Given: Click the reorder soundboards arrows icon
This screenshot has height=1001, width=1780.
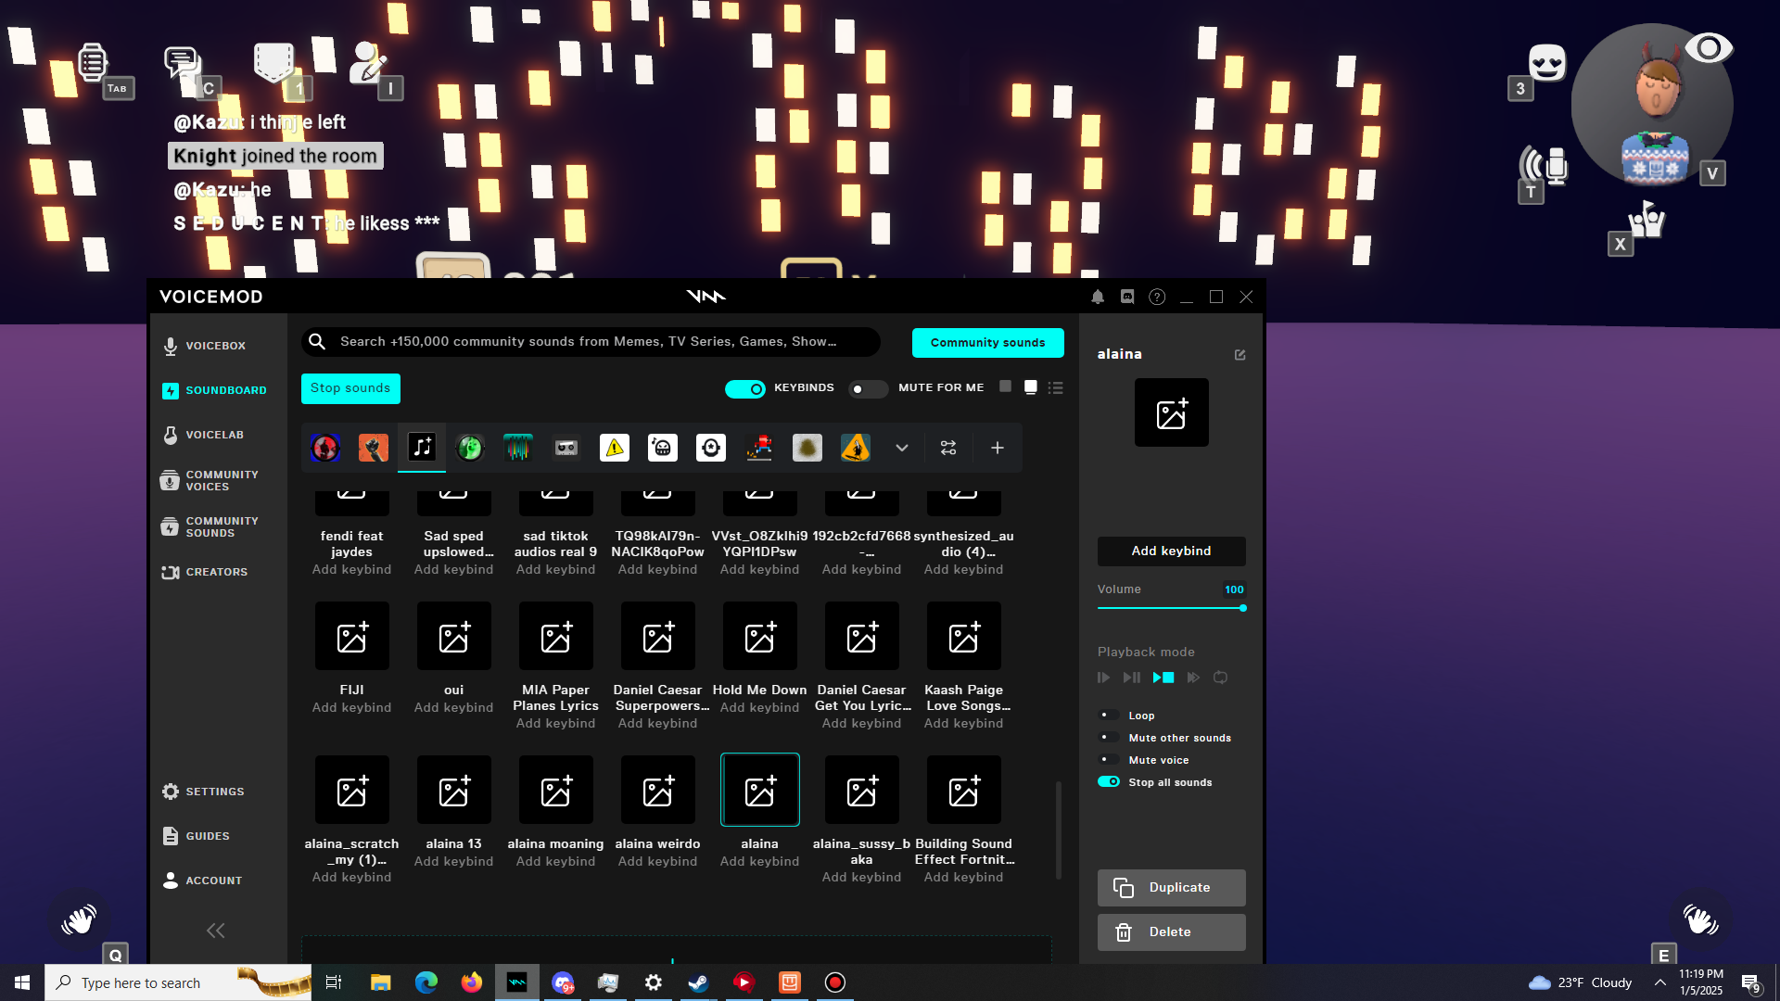Looking at the screenshot, I should tap(948, 448).
